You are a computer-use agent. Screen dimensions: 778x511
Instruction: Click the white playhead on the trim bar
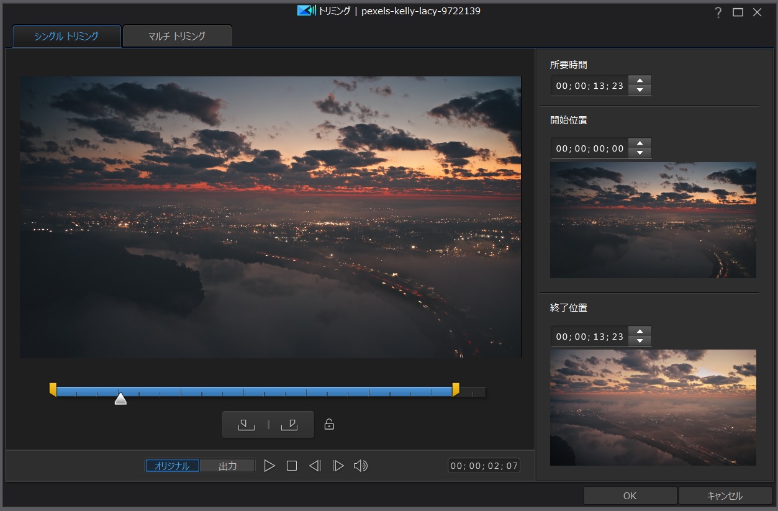120,399
